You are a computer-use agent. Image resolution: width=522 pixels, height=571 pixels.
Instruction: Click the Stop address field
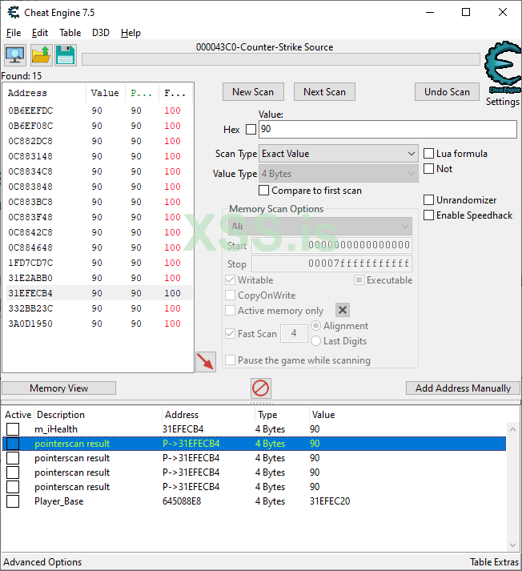pyautogui.click(x=331, y=263)
